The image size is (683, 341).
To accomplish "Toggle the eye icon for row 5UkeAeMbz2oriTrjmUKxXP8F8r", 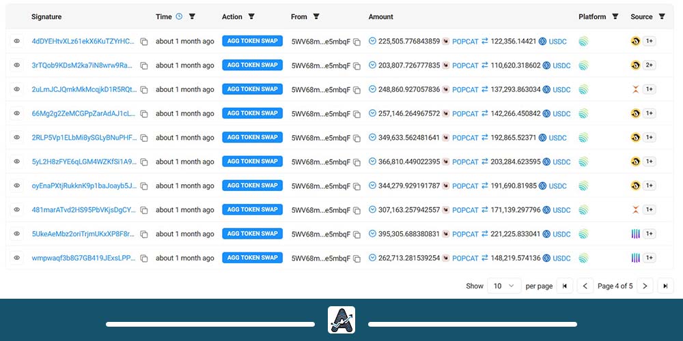I will coord(16,234).
